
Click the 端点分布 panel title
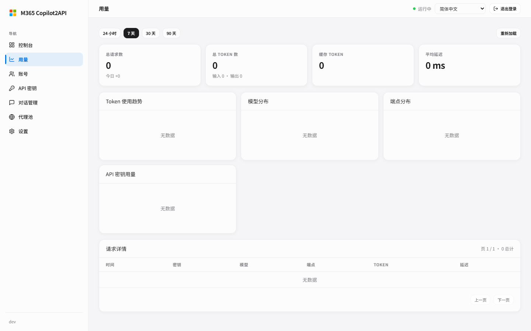point(400,102)
